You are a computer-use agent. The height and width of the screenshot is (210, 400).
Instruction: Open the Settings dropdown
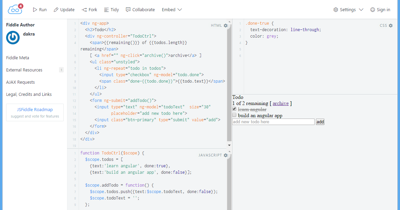(x=348, y=9)
